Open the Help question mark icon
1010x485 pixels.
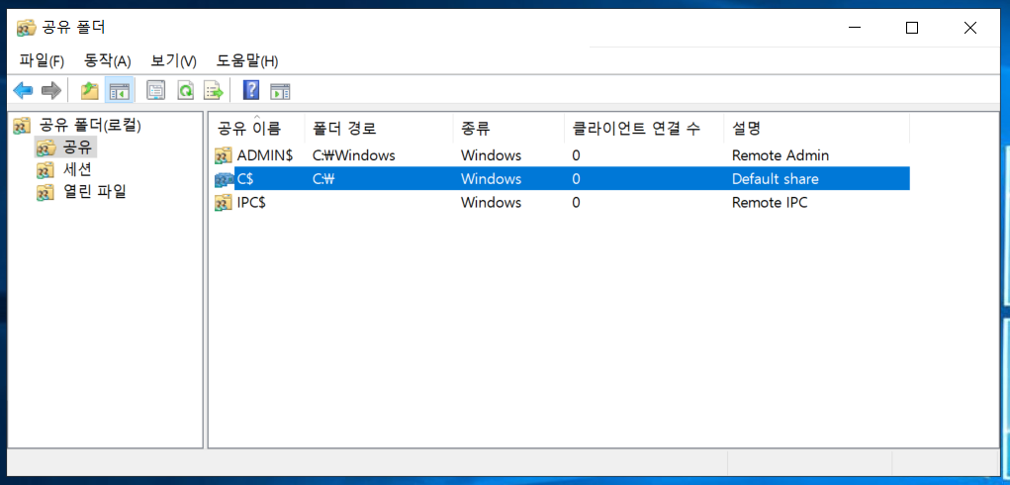point(251,91)
